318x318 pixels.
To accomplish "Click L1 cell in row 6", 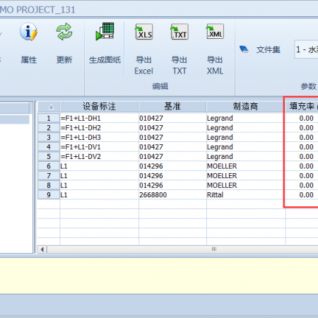I will coord(100,166).
